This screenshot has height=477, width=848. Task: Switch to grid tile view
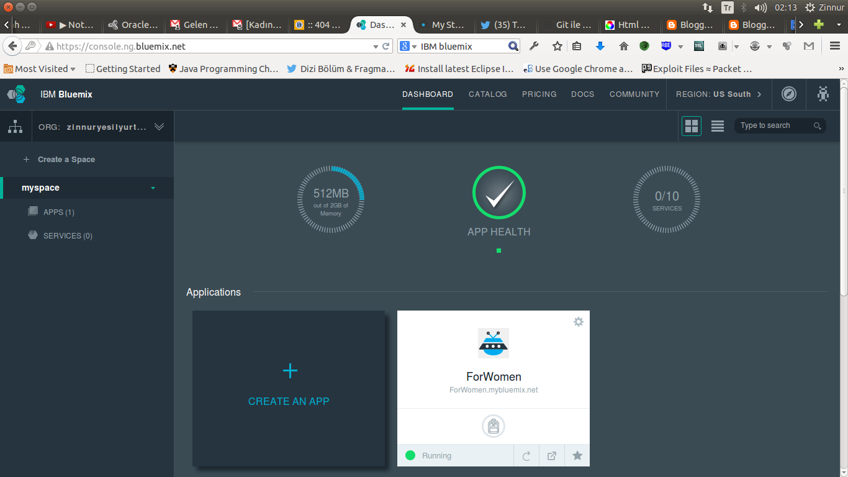692,126
